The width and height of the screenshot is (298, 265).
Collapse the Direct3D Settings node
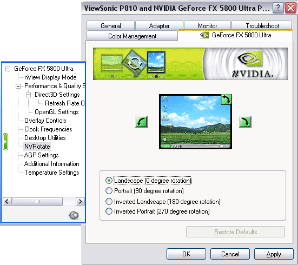[x=28, y=95]
